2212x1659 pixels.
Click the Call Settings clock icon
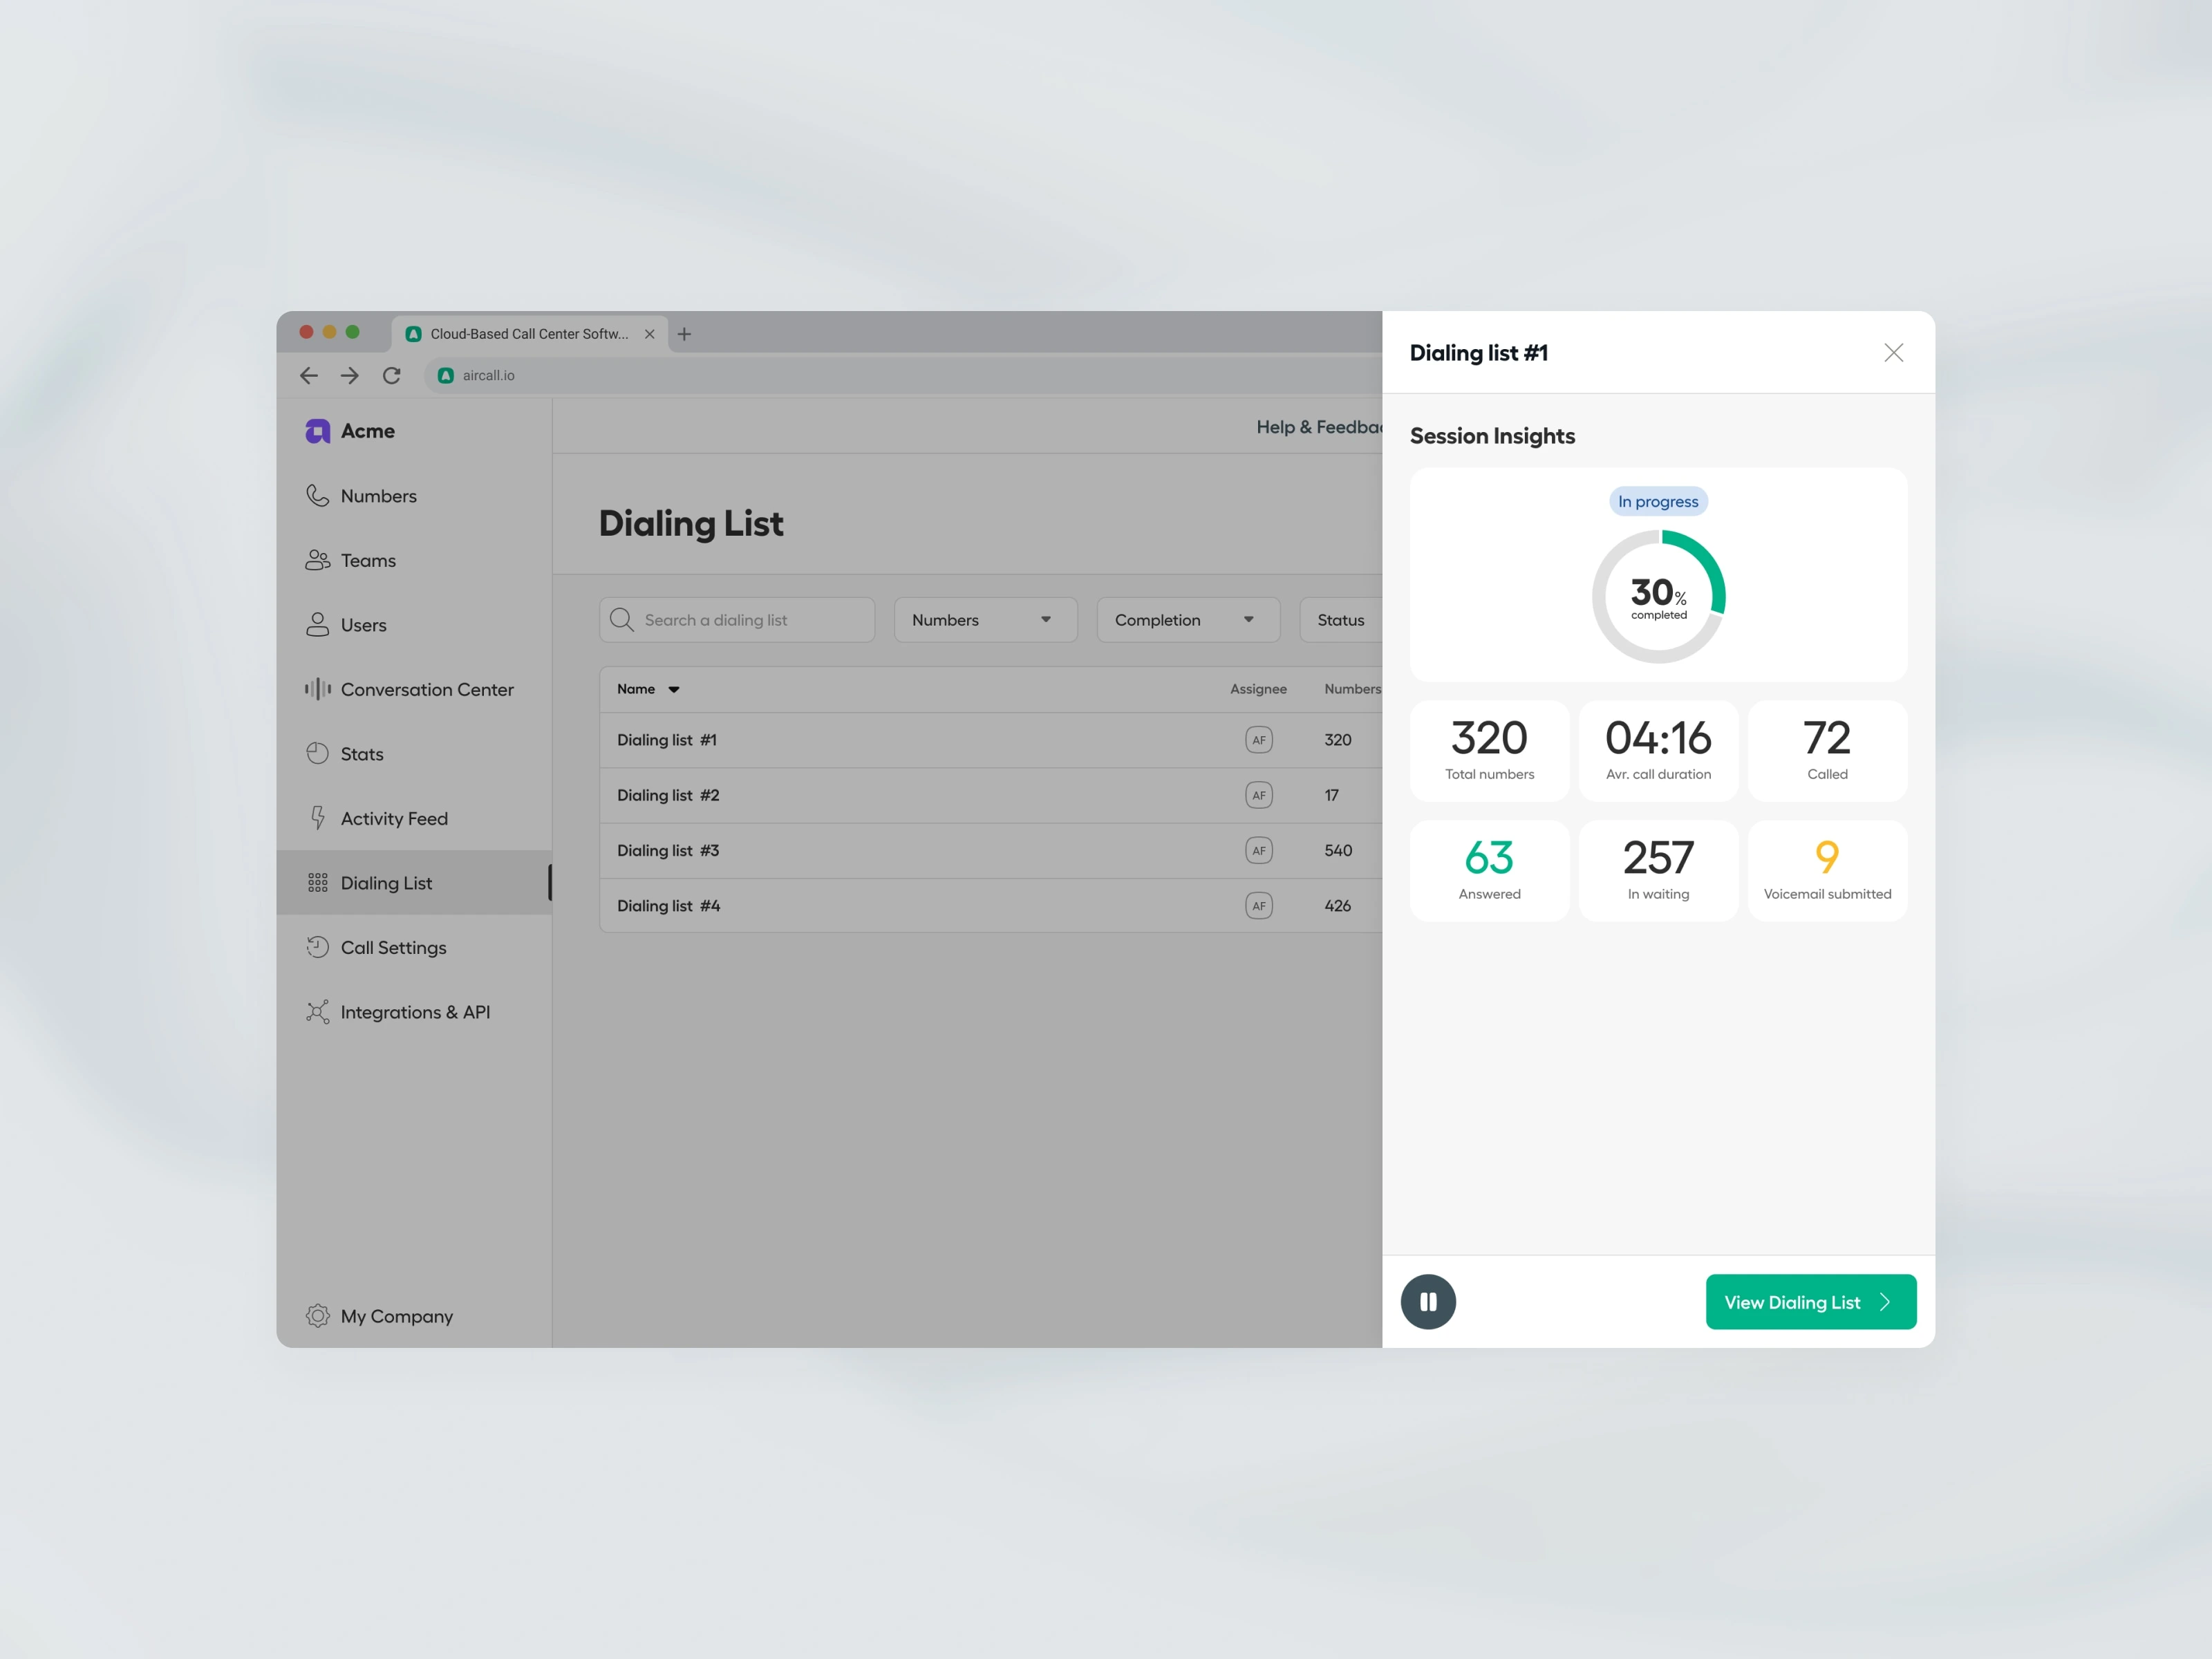[317, 947]
